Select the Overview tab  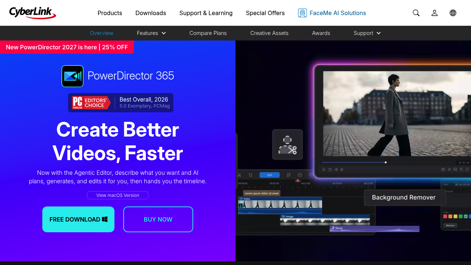(x=102, y=33)
